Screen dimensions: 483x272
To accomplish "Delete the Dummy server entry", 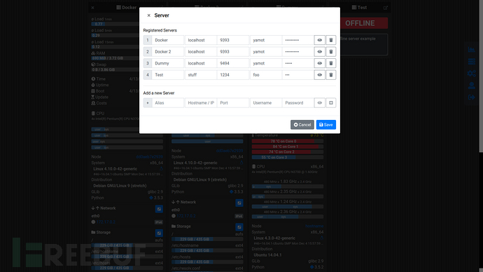I will (x=331, y=63).
